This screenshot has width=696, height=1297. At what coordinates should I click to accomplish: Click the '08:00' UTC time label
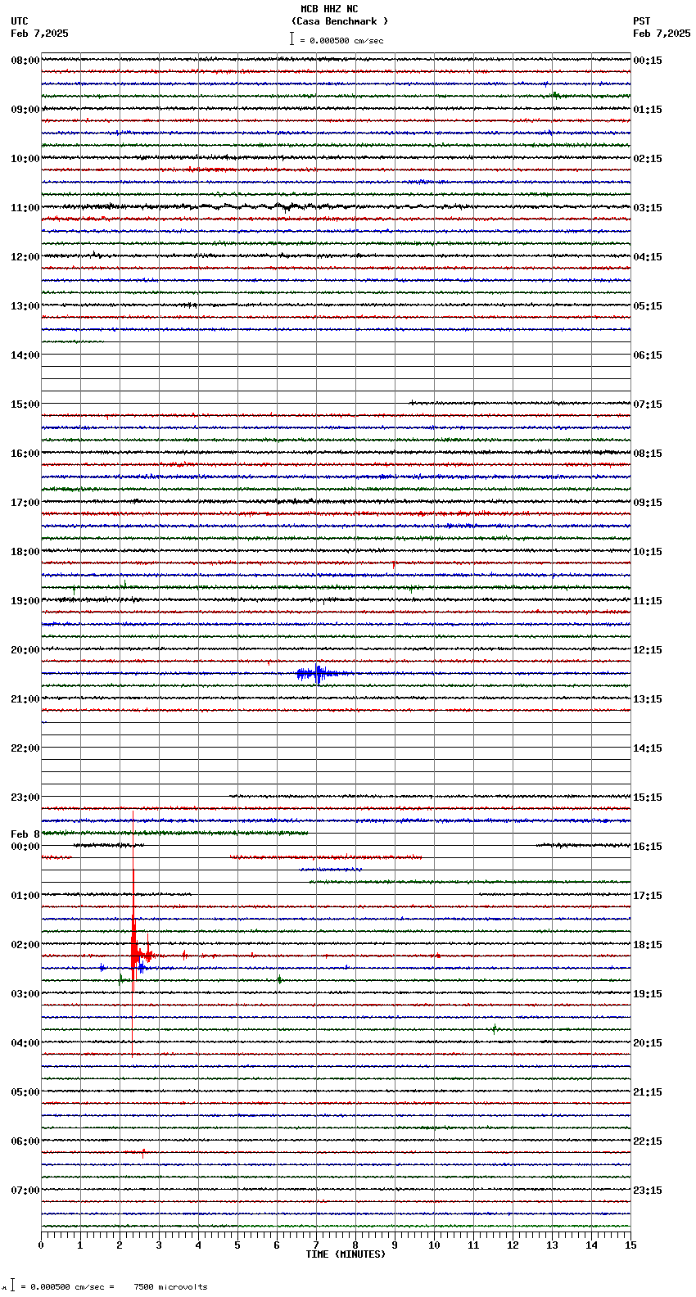pyautogui.click(x=25, y=61)
